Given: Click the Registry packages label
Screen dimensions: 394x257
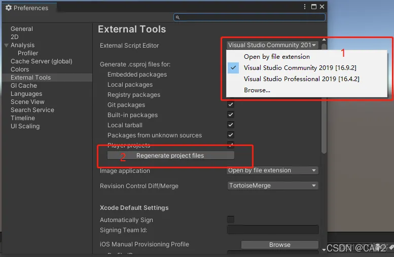Looking at the screenshot, I should (x=134, y=95).
